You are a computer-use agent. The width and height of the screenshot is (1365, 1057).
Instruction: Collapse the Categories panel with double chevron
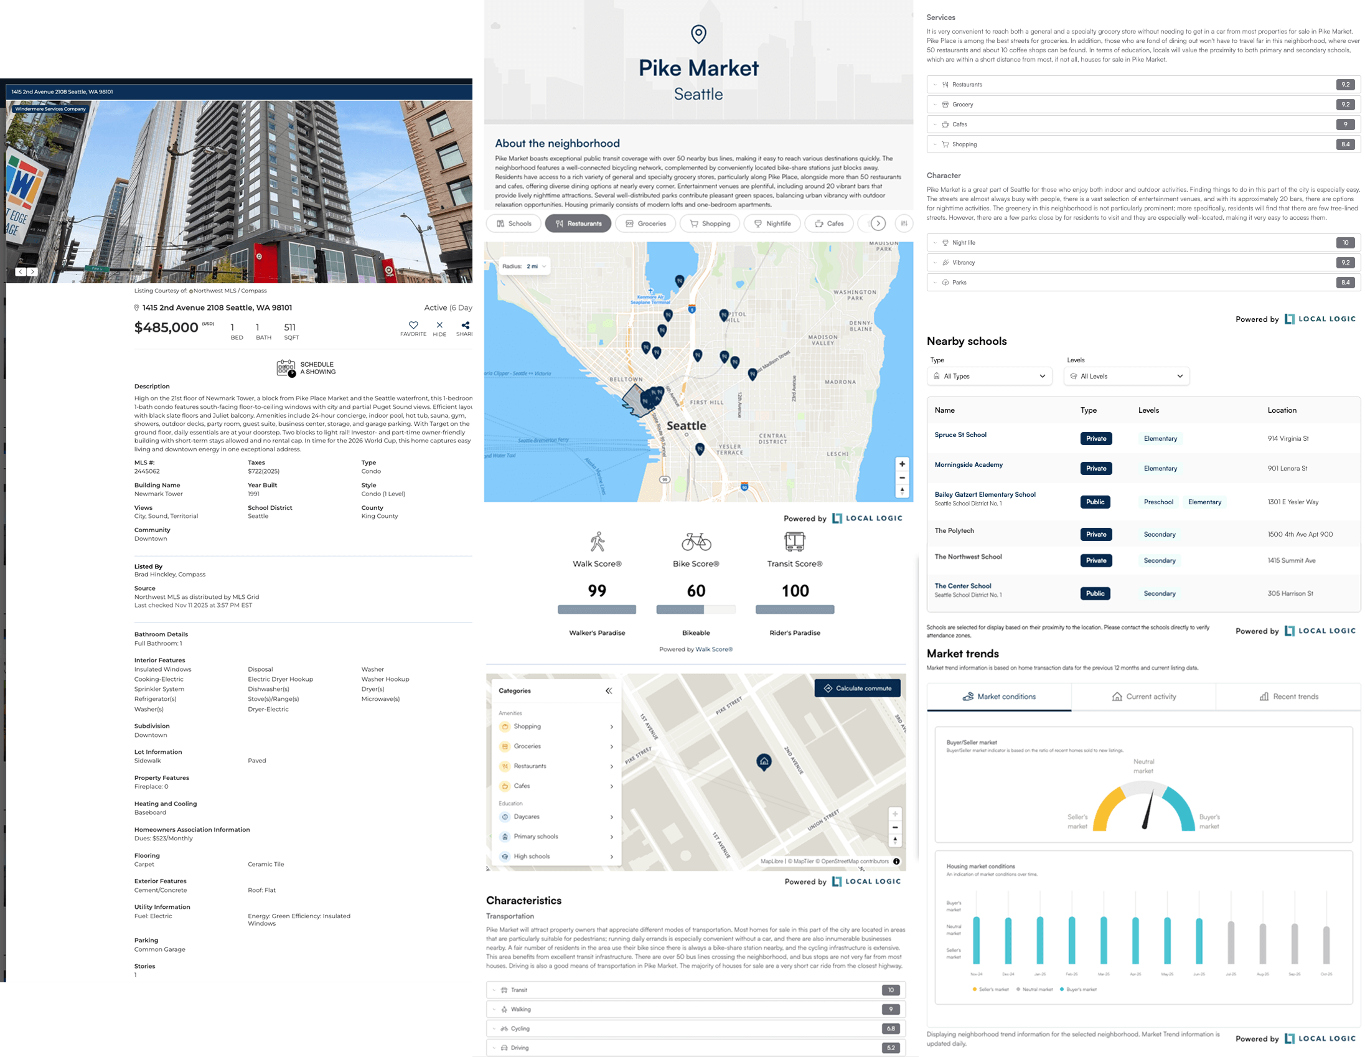(609, 691)
